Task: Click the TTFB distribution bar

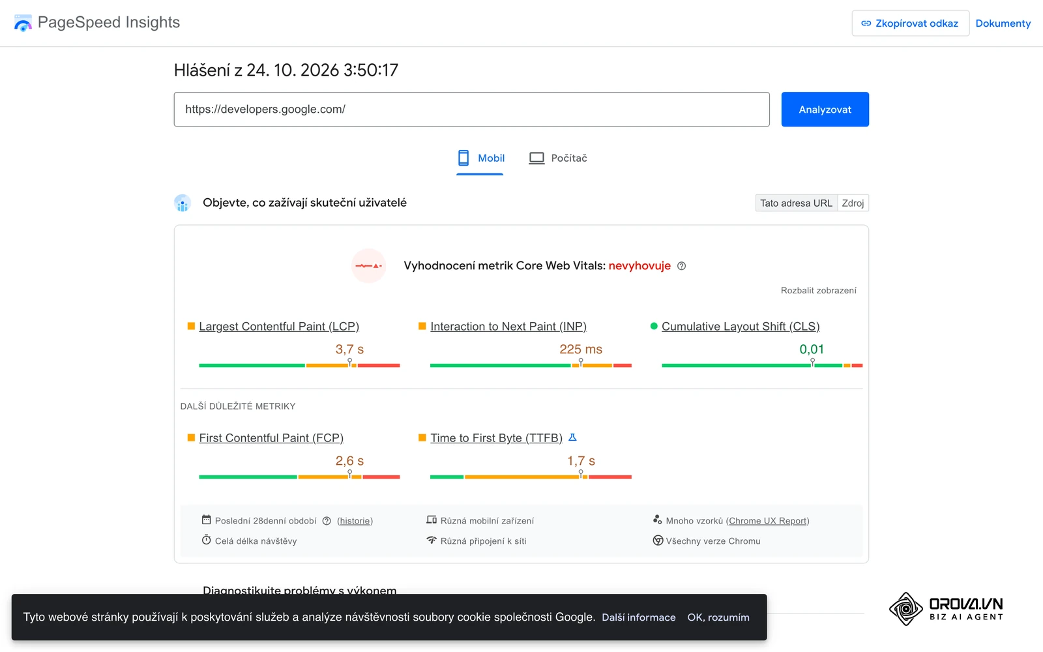Action: pos(531,477)
